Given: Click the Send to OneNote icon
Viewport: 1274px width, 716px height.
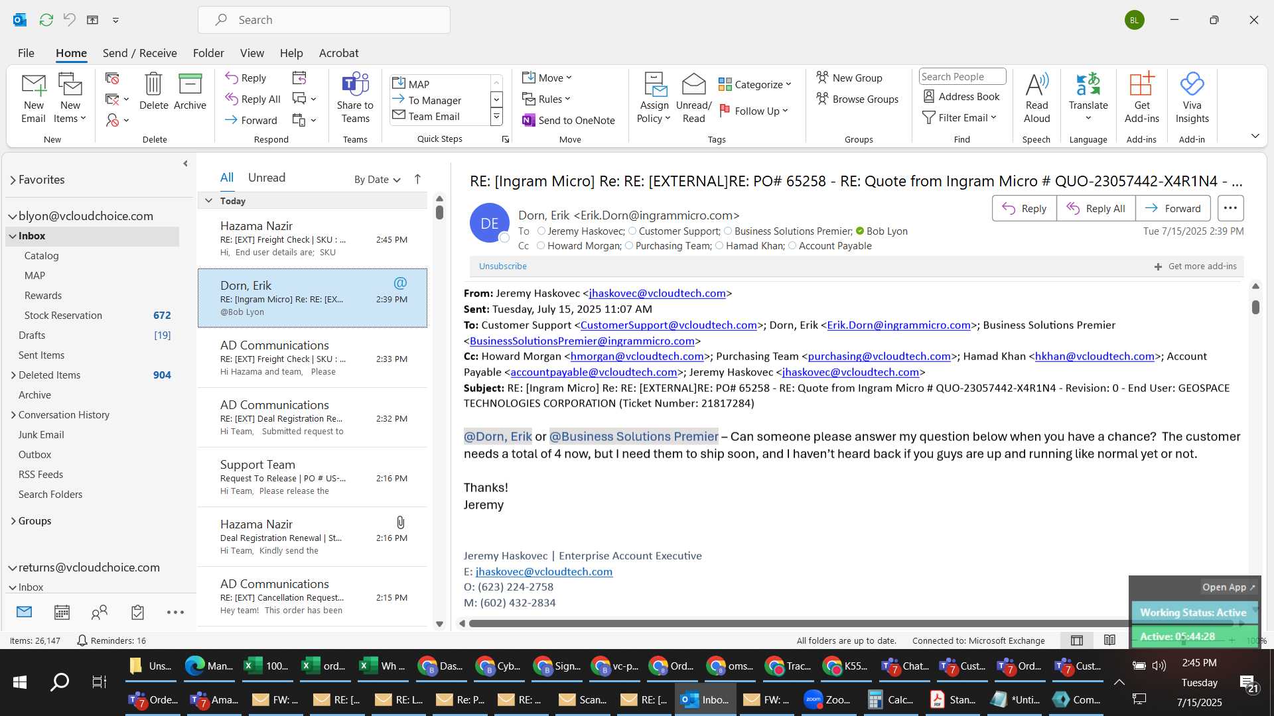Looking at the screenshot, I should 569,120.
